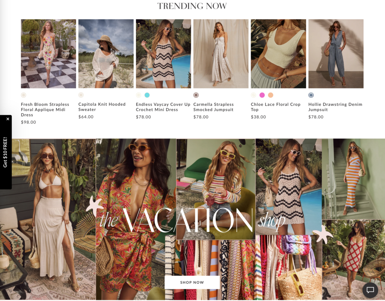
Task: Open Fresh Bloom Strapless Floral Applique Midi Dress link
Action: coord(45,109)
